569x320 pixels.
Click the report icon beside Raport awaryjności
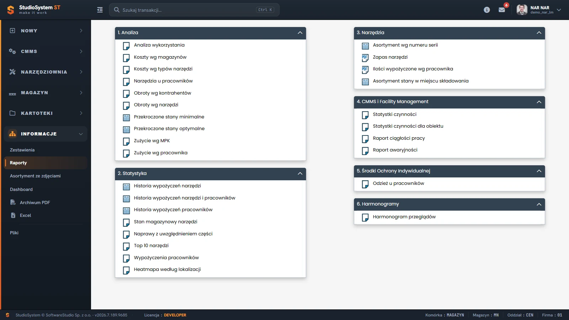click(365, 151)
